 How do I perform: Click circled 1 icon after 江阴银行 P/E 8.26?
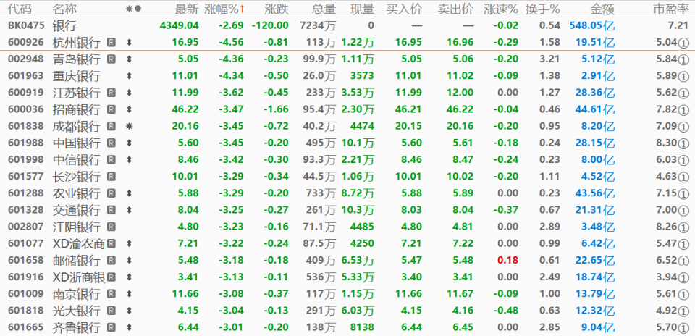[684, 227]
